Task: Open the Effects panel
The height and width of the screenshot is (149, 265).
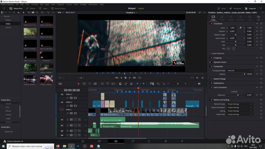Action: [31, 8]
